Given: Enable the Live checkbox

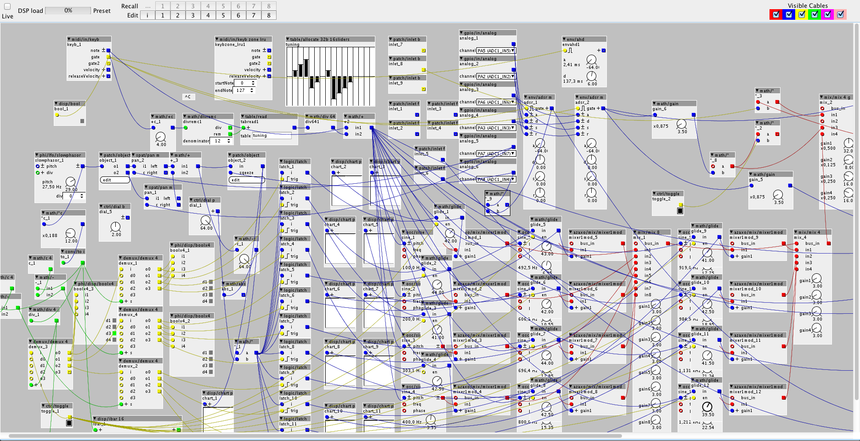Looking at the screenshot, I should [7, 7].
